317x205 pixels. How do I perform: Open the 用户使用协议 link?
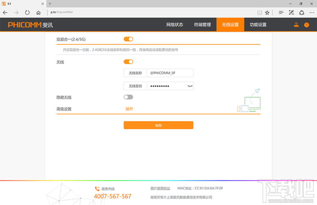160,188
